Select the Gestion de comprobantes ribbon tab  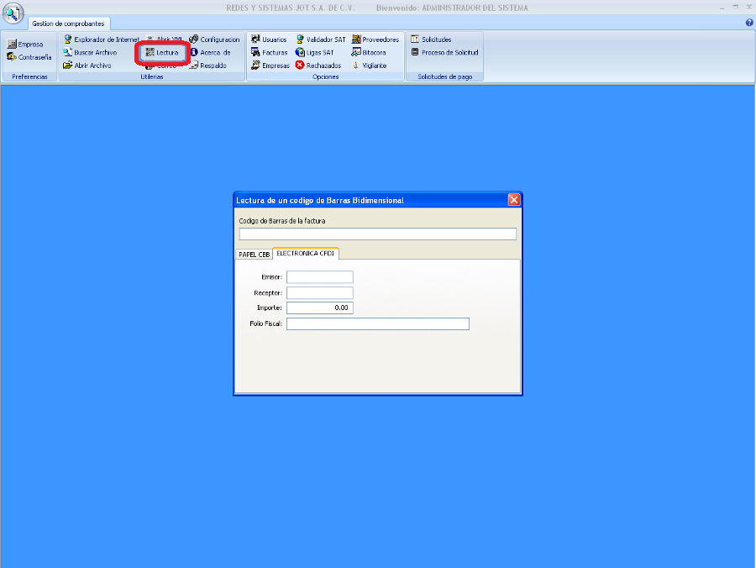click(x=68, y=24)
